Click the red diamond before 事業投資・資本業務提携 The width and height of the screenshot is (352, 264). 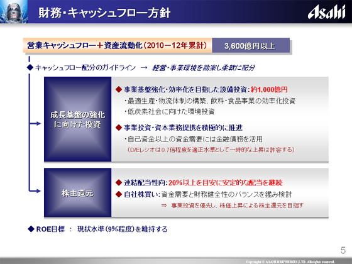pos(119,128)
